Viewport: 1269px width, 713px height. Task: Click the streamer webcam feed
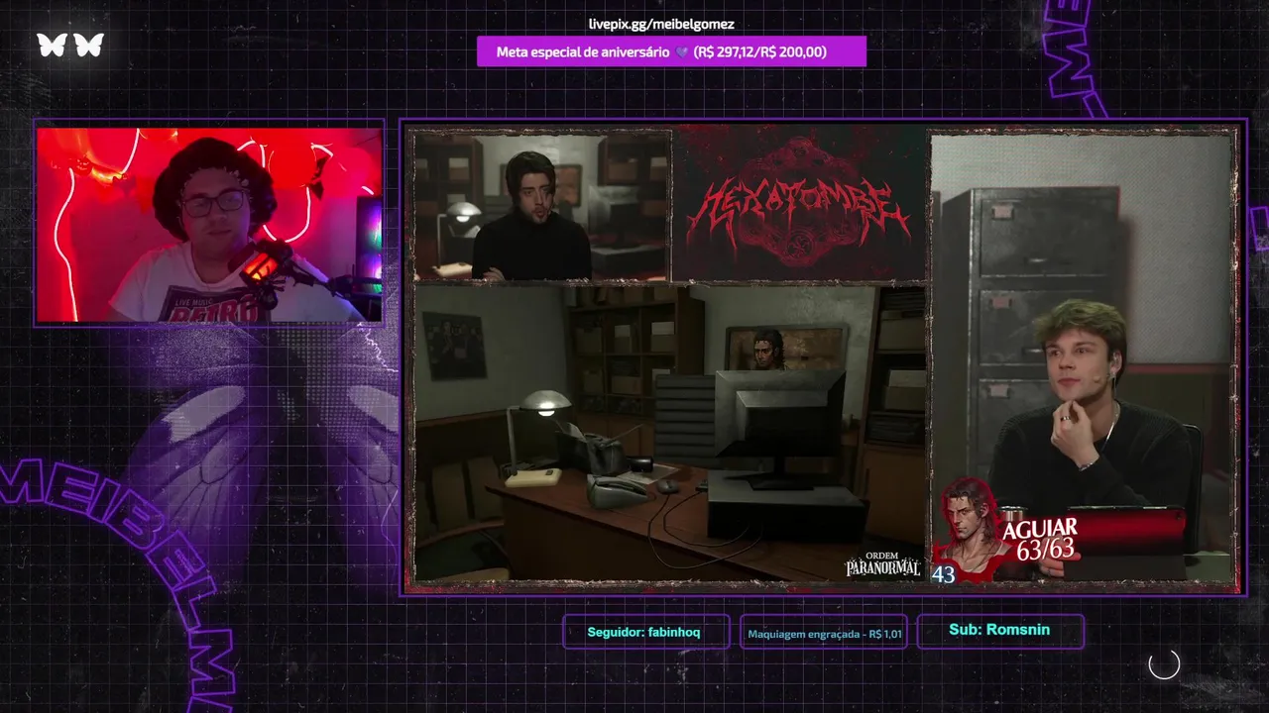209,224
